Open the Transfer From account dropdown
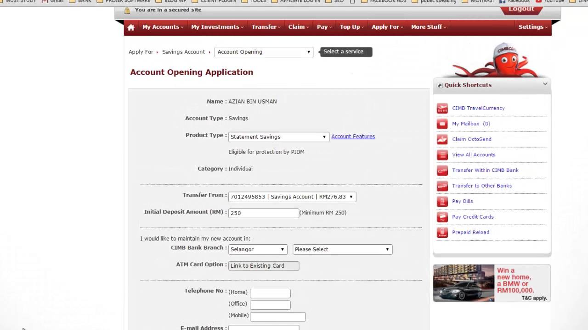 click(292, 197)
